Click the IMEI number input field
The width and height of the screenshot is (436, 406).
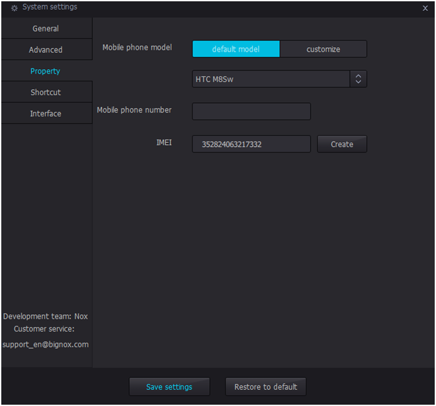(251, 144)
